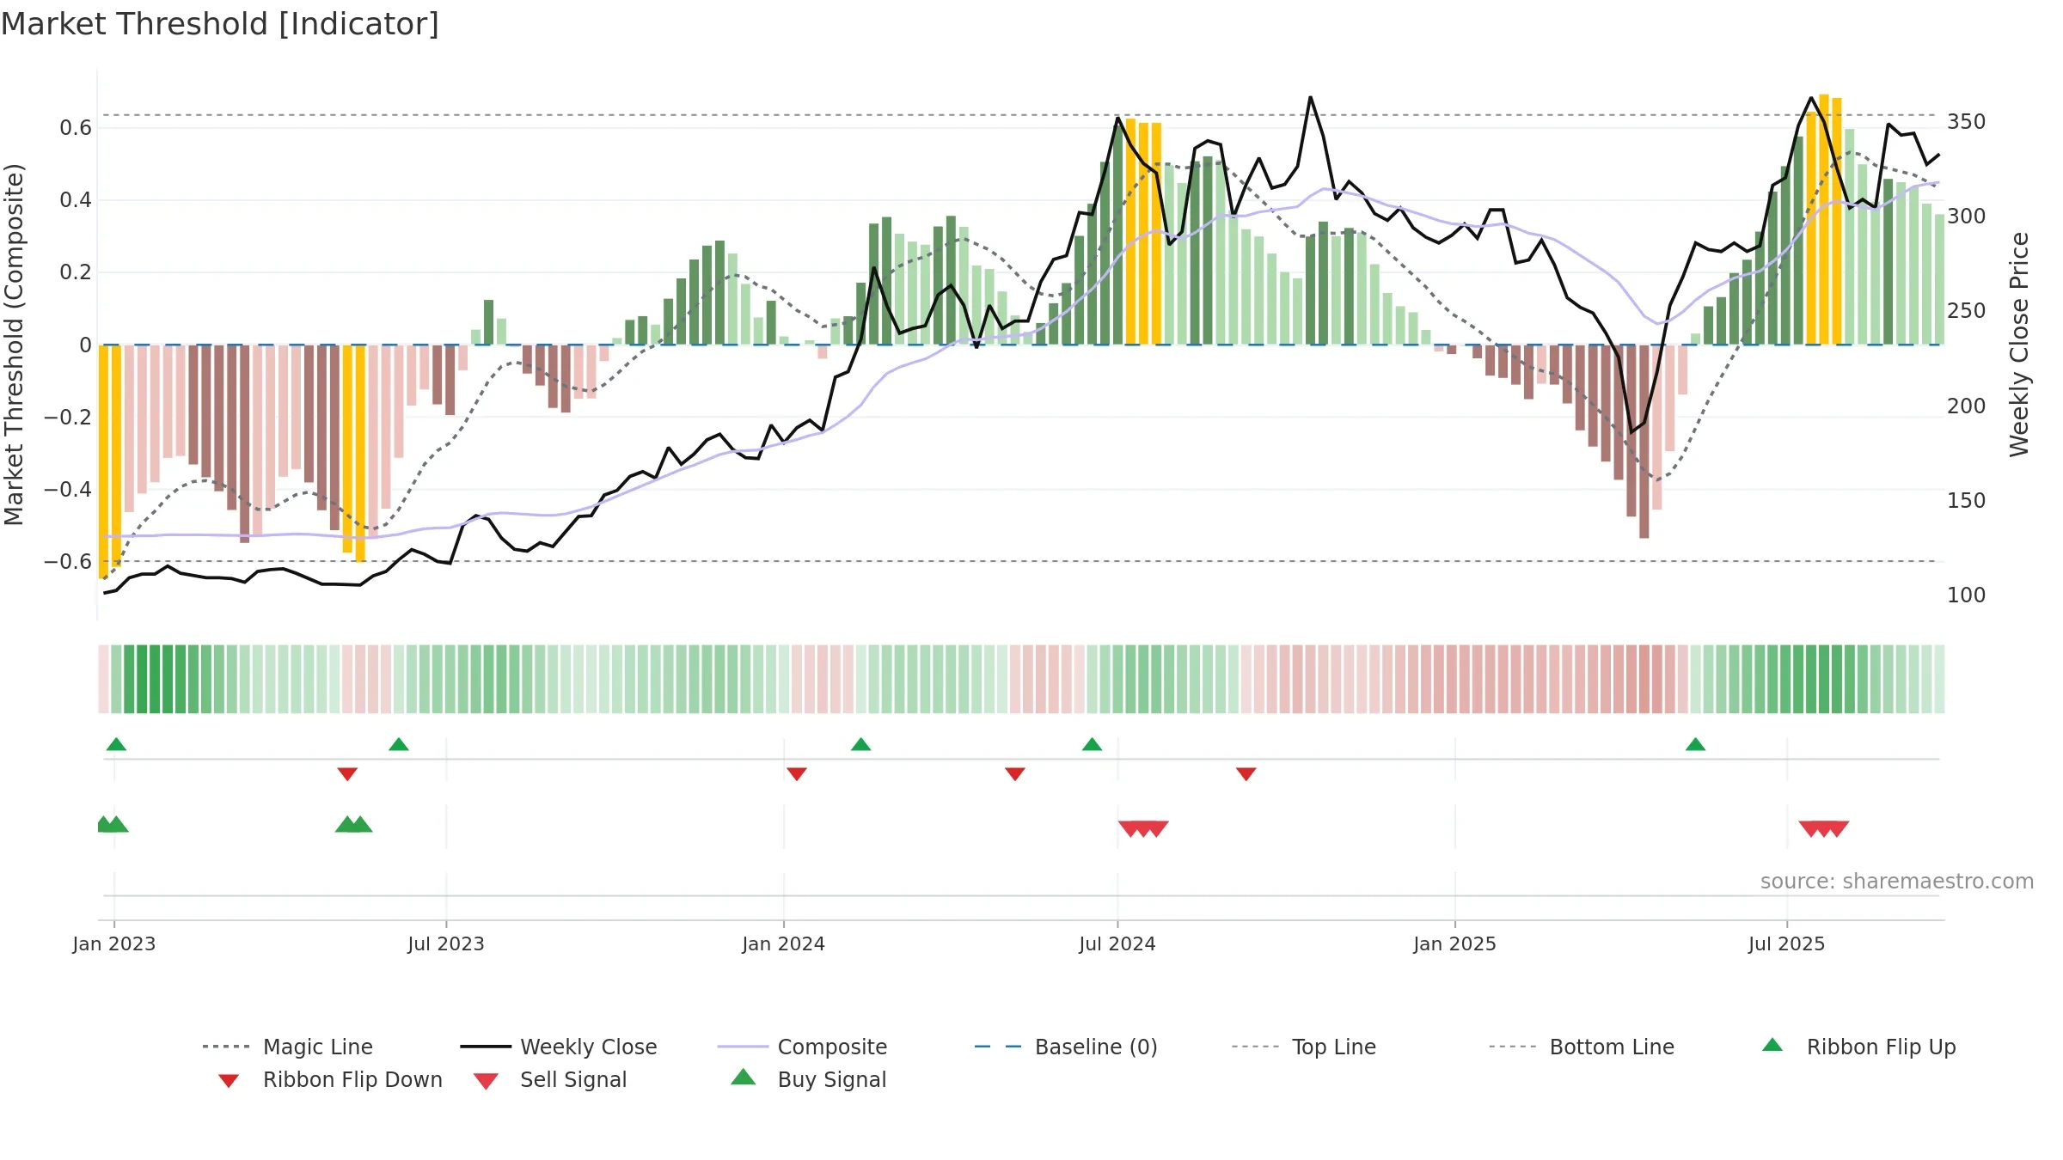Click the ribbon flip down marker in May 2024

click(x=1015, y=774)
